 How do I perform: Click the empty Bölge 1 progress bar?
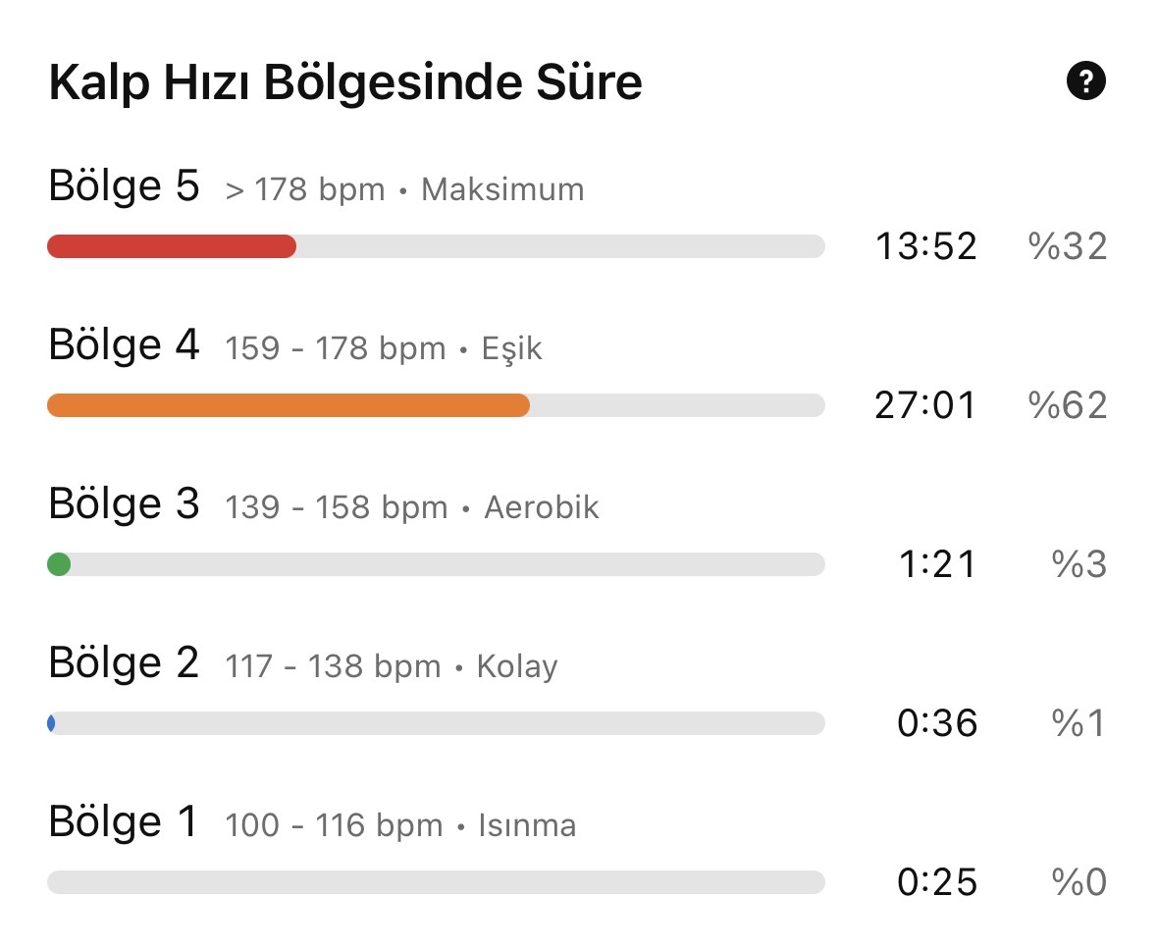click(x=436, y=882)
